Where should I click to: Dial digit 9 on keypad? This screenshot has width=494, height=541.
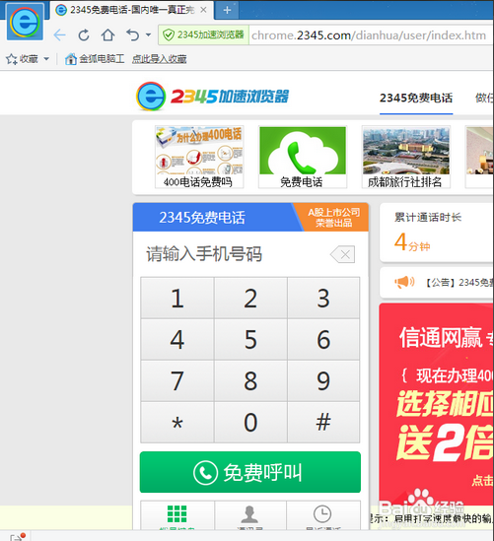[x=323, y=381]
